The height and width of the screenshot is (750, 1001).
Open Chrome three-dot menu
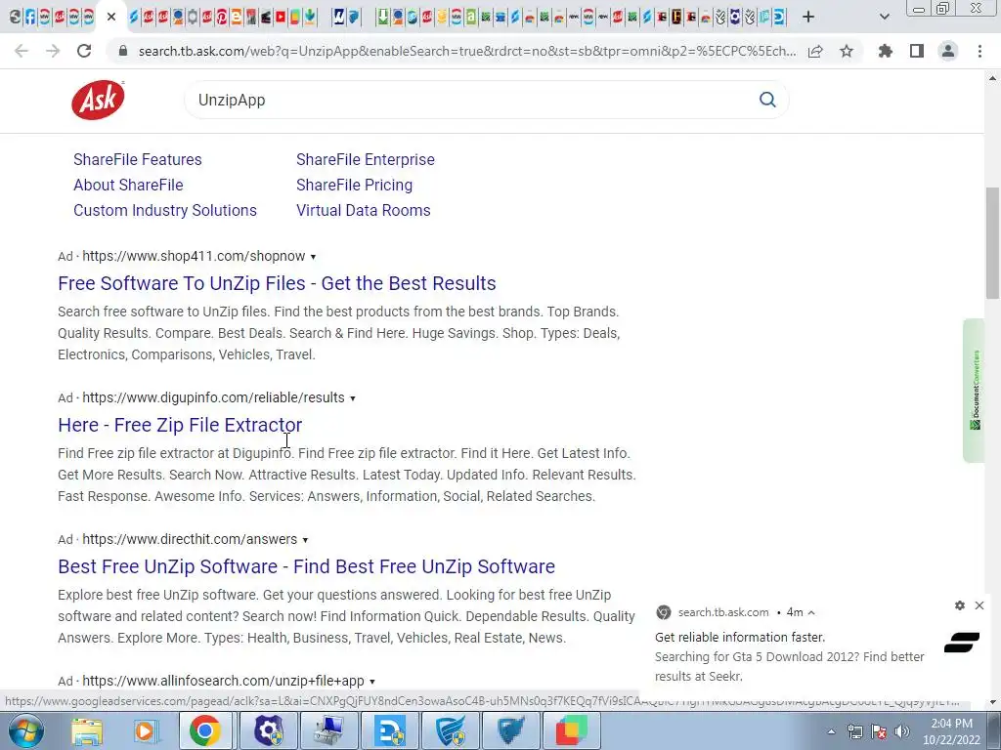coord(979,51)
